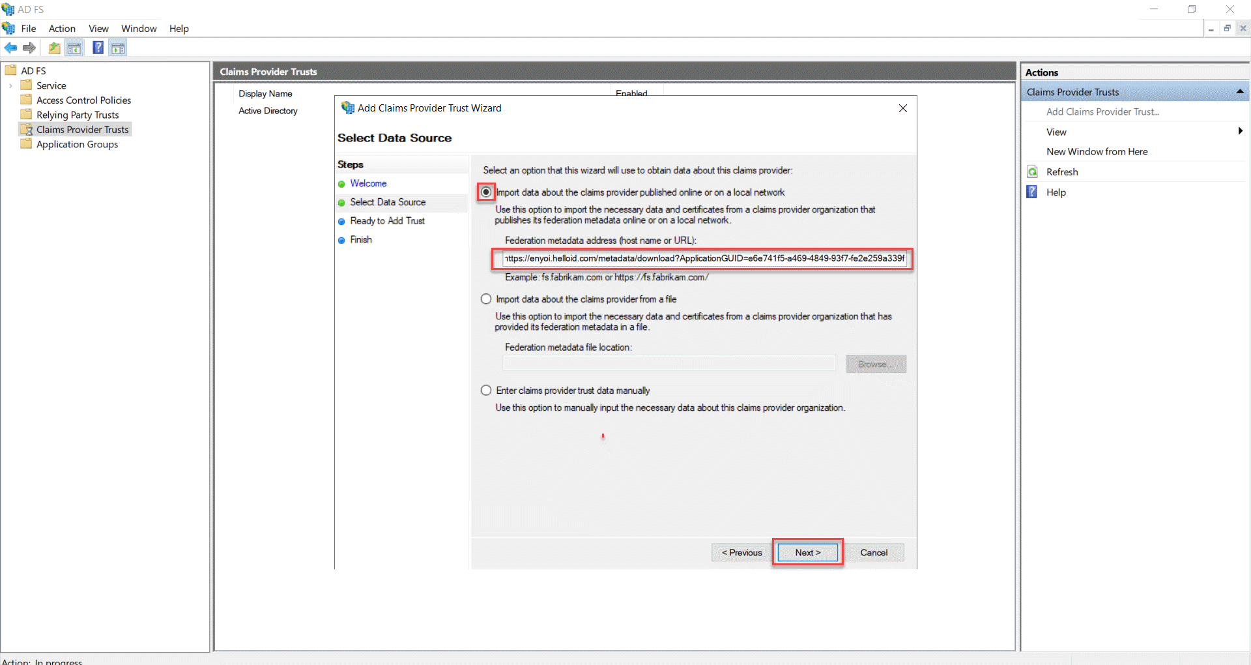This screenshot has width=1251, height=665.
Task: Click the Federation metadata address field
Action: [x=704, y=259]
